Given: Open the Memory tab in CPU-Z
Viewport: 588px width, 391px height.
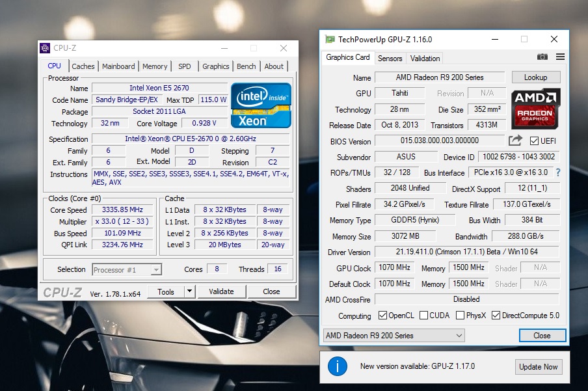Looking at the screenshot, I should click(155, 66).
